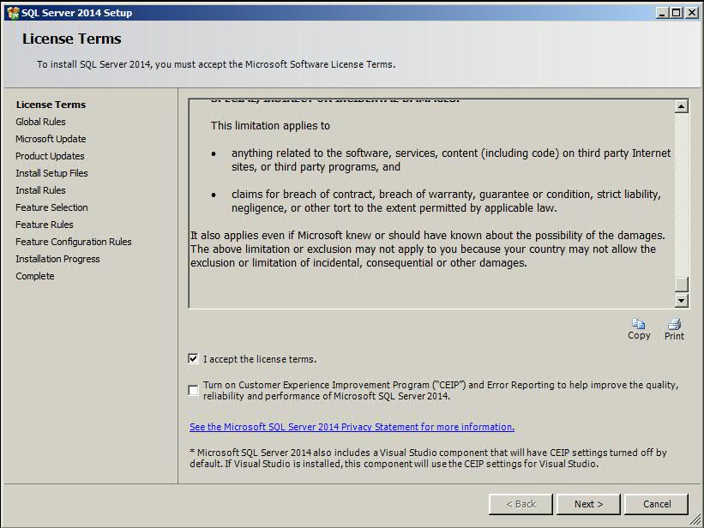This screenshot has width=704, height=528.
Task: Maximize the setup window
Action: (x=674, y=12)
